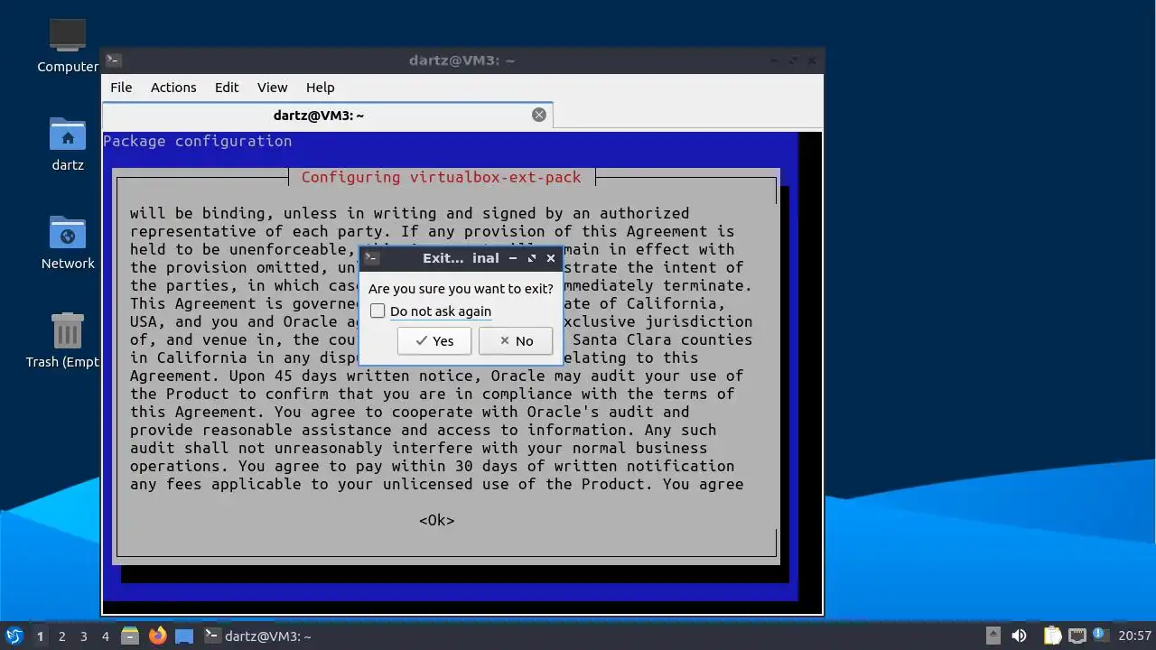The image size is (1156, 650).
Task: Open the clipboard manager tray icon
Action: click(x=1052, y=636)
